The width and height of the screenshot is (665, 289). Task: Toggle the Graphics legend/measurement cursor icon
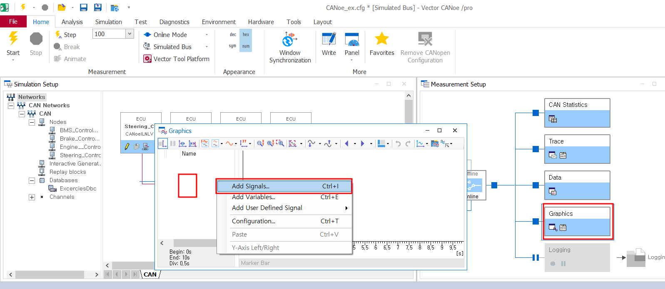[163, 143]
